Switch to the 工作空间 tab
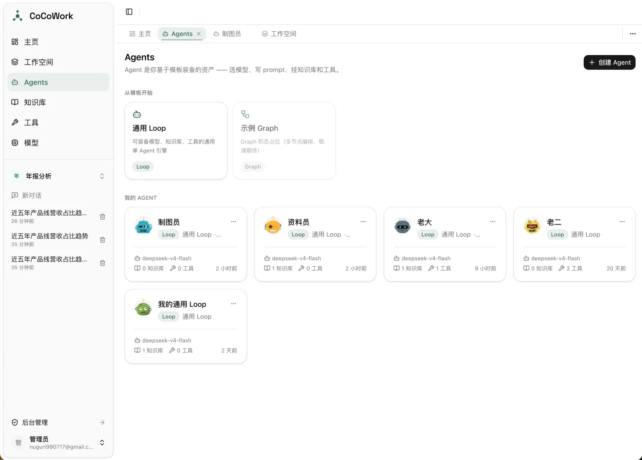This screenshot has width=642, height=460. [x=279, y=34]
